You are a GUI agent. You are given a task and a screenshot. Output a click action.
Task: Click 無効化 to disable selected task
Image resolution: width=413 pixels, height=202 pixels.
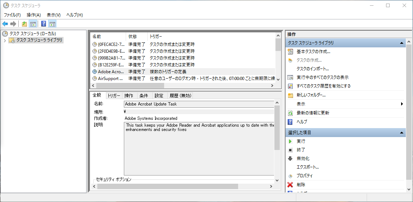pos(303,158)
